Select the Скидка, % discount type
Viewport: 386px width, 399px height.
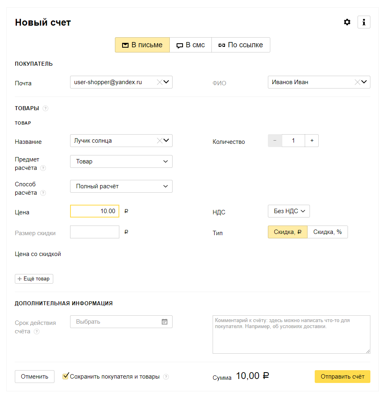point(327,232)
